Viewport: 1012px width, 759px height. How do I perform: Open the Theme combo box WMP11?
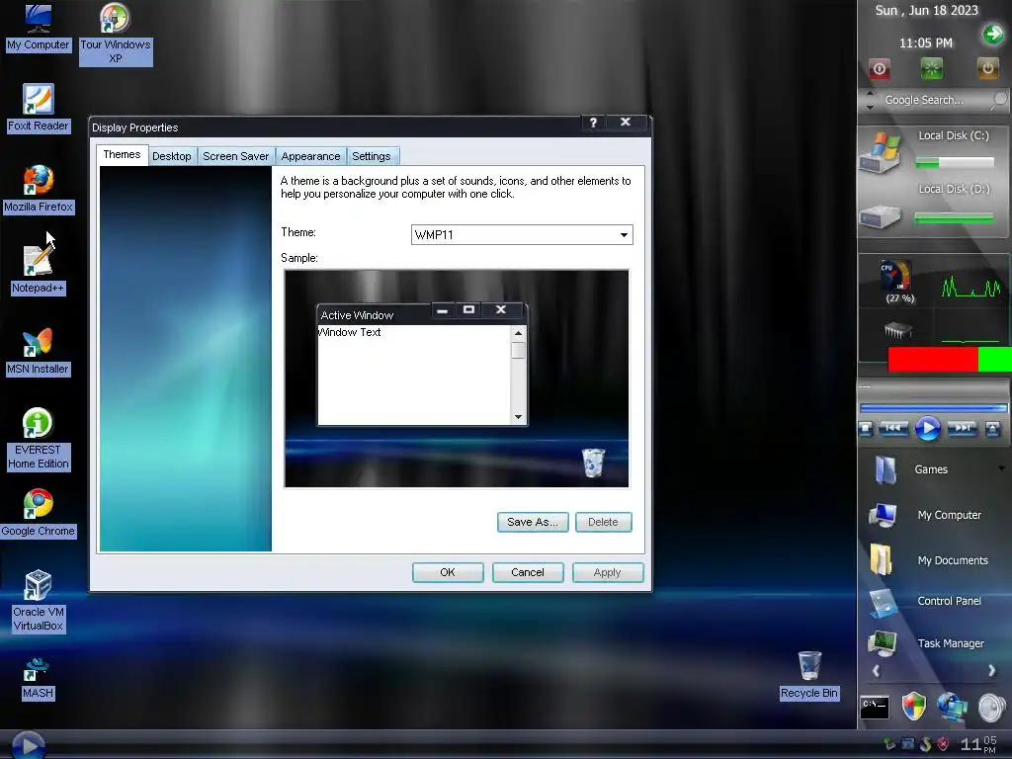click(x=522, y=235)
